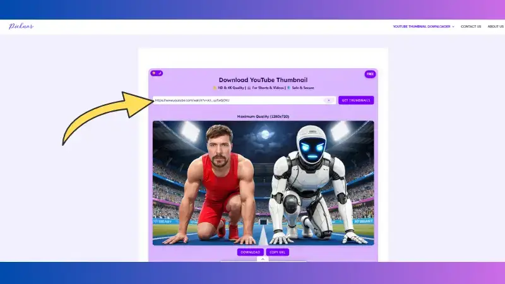Open the About Us page
The width and height of the screenshot is (505, 284).
click(496, 27)
